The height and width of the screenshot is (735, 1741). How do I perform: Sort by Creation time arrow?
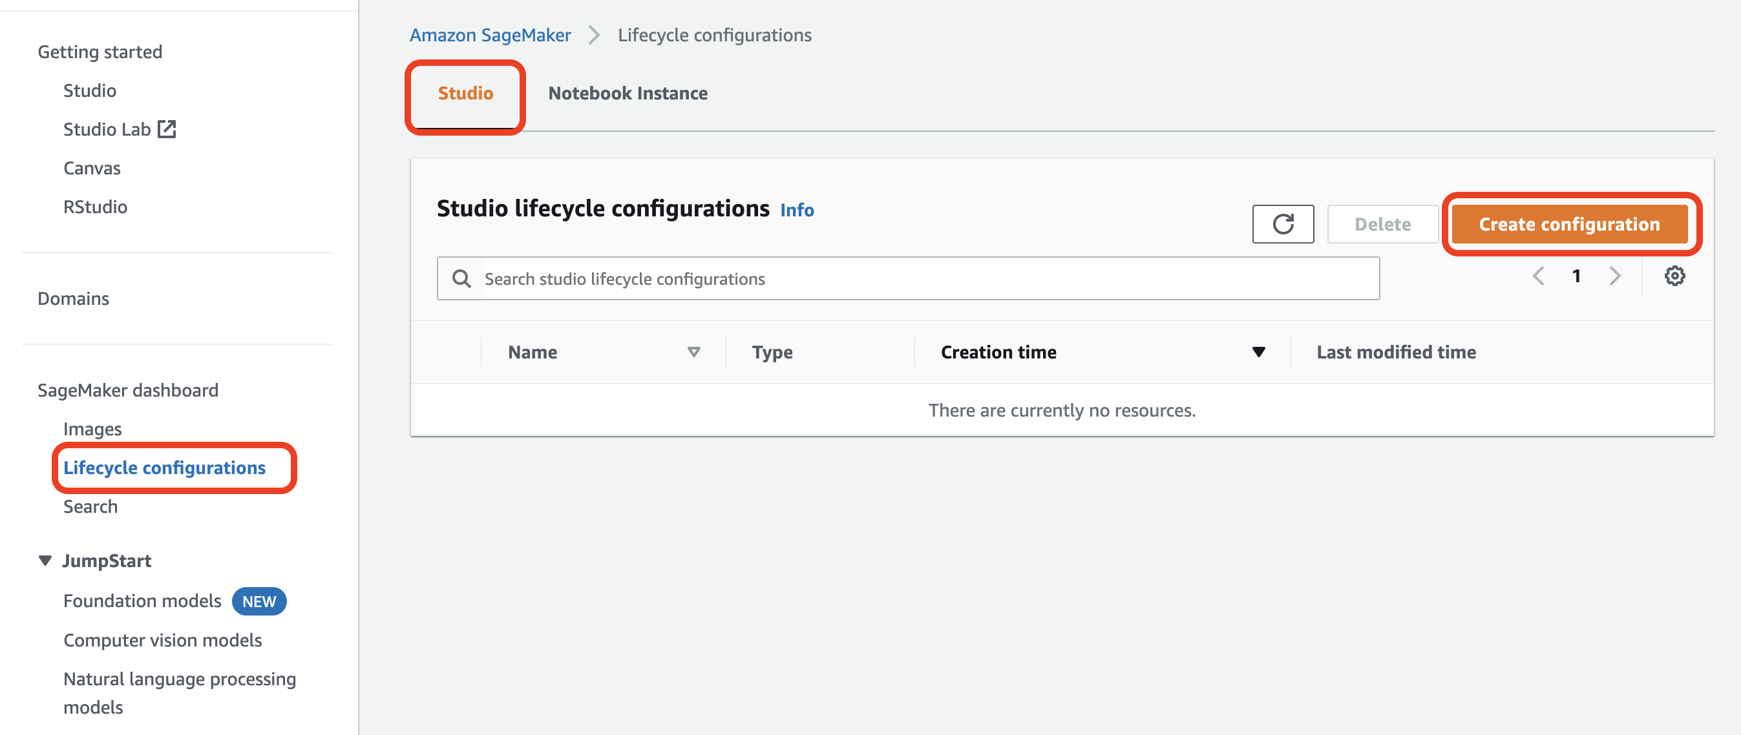tap(1258, 352)
